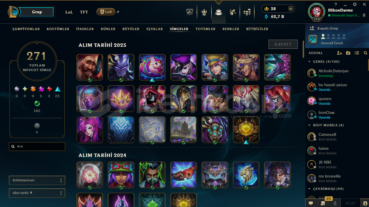369x207 pixels.
Task: Click the friend search magnifier icon
Action: tap(365, 53)
